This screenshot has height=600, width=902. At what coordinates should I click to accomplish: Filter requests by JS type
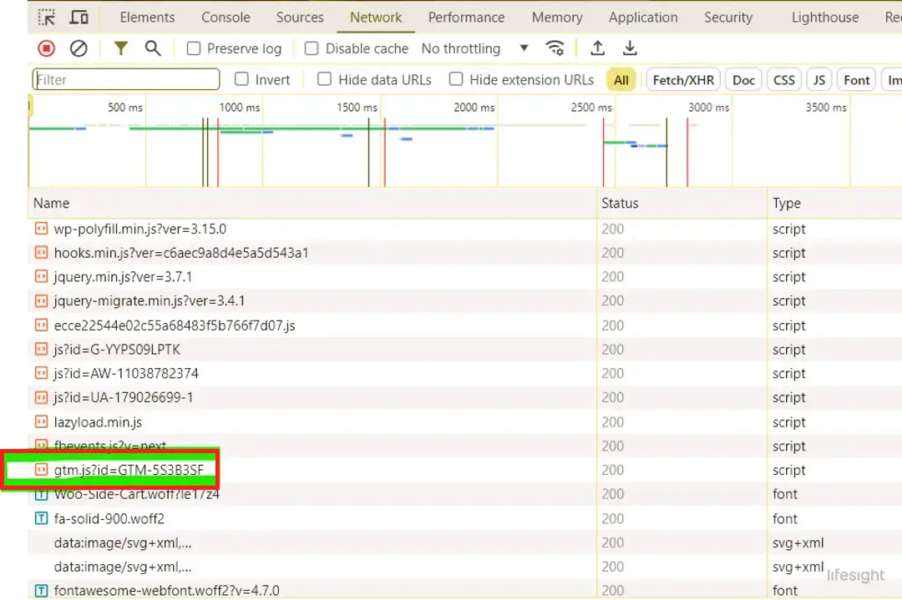(819, 80)
